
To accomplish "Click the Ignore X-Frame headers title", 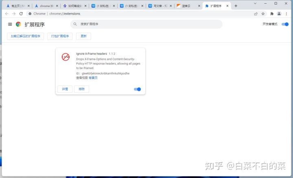I will [x=92, y=54].
